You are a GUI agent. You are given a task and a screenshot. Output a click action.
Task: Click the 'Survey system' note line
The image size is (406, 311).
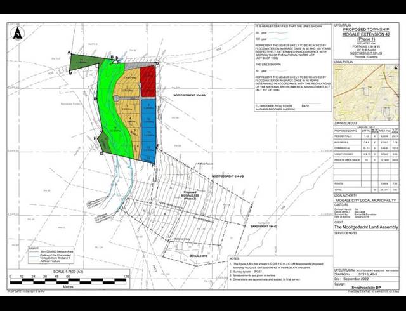click(x=244, y=272)
